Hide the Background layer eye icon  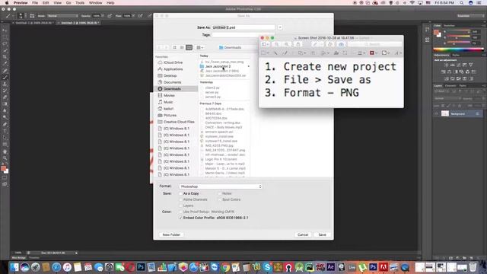[436, 113]
